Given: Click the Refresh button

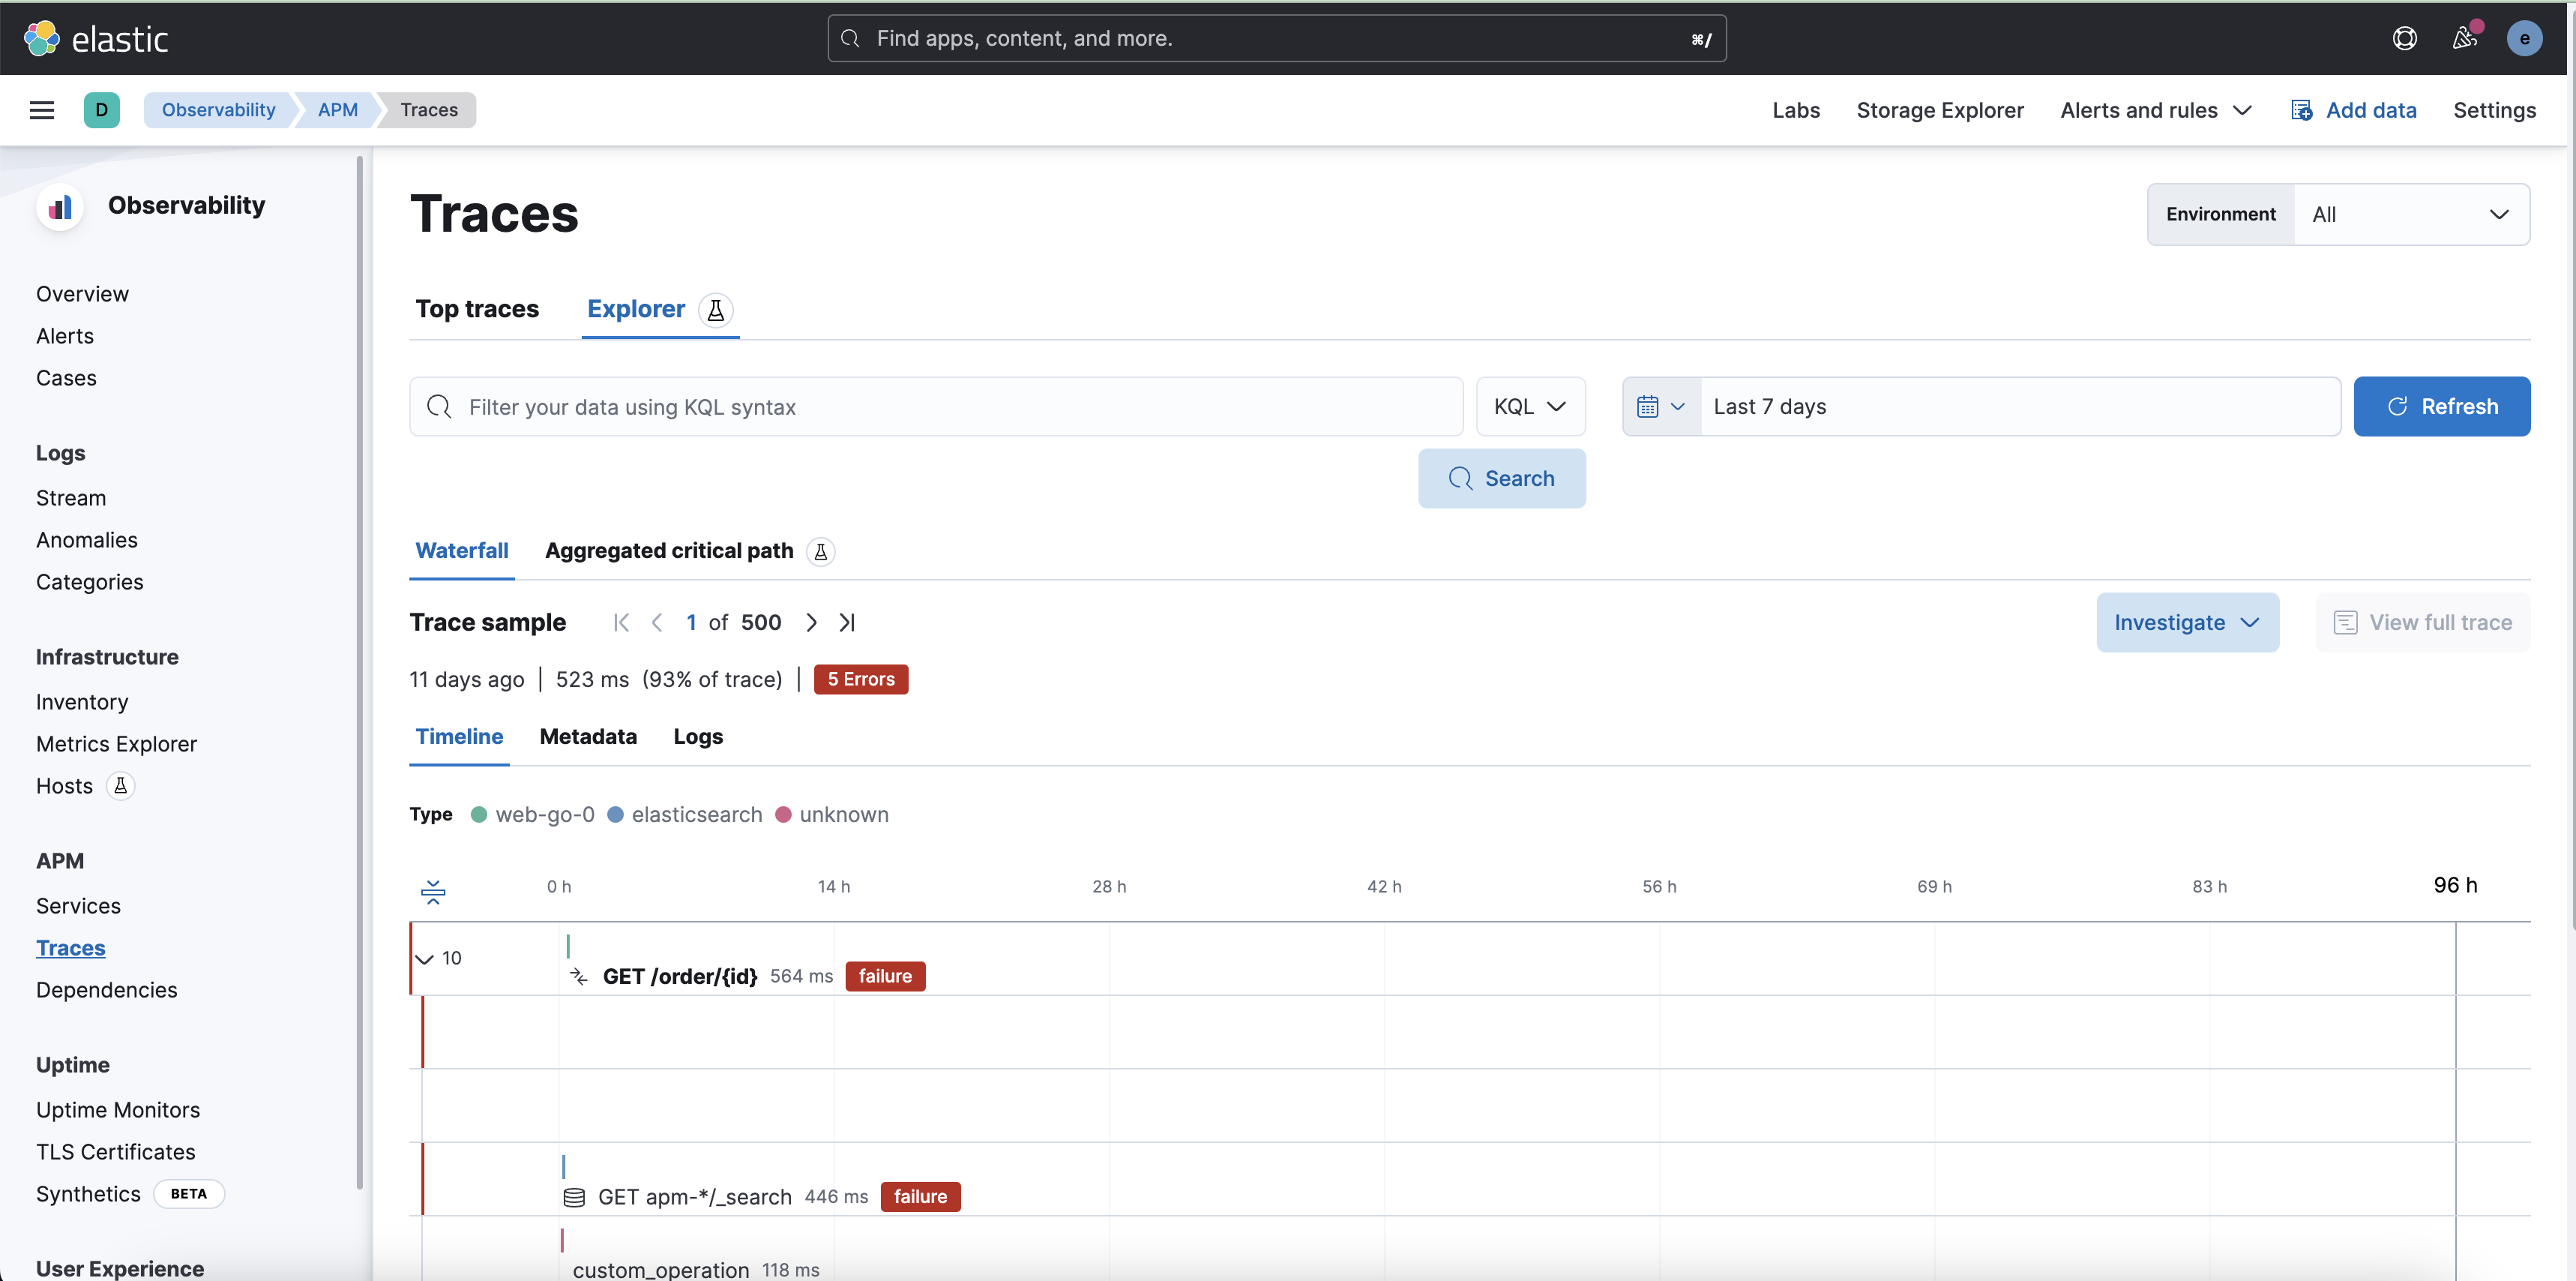Looking at the screenshot, I should coord(2441,406).
